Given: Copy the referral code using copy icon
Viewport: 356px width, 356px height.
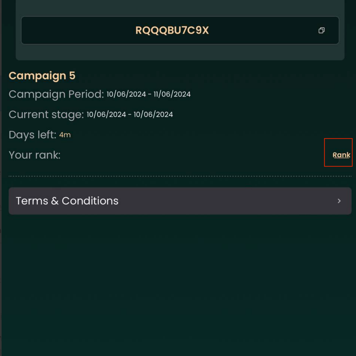Looking at the screenshot, I should coord(321,30).
